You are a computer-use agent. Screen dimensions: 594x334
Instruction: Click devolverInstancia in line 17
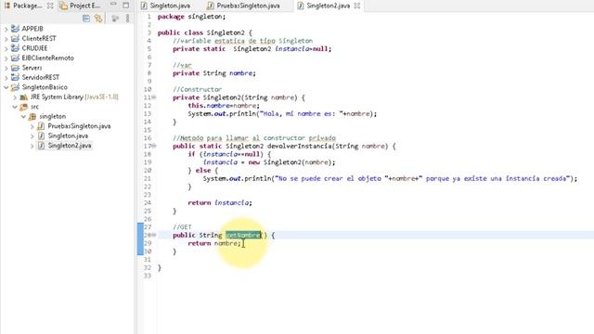click(299, 147)
